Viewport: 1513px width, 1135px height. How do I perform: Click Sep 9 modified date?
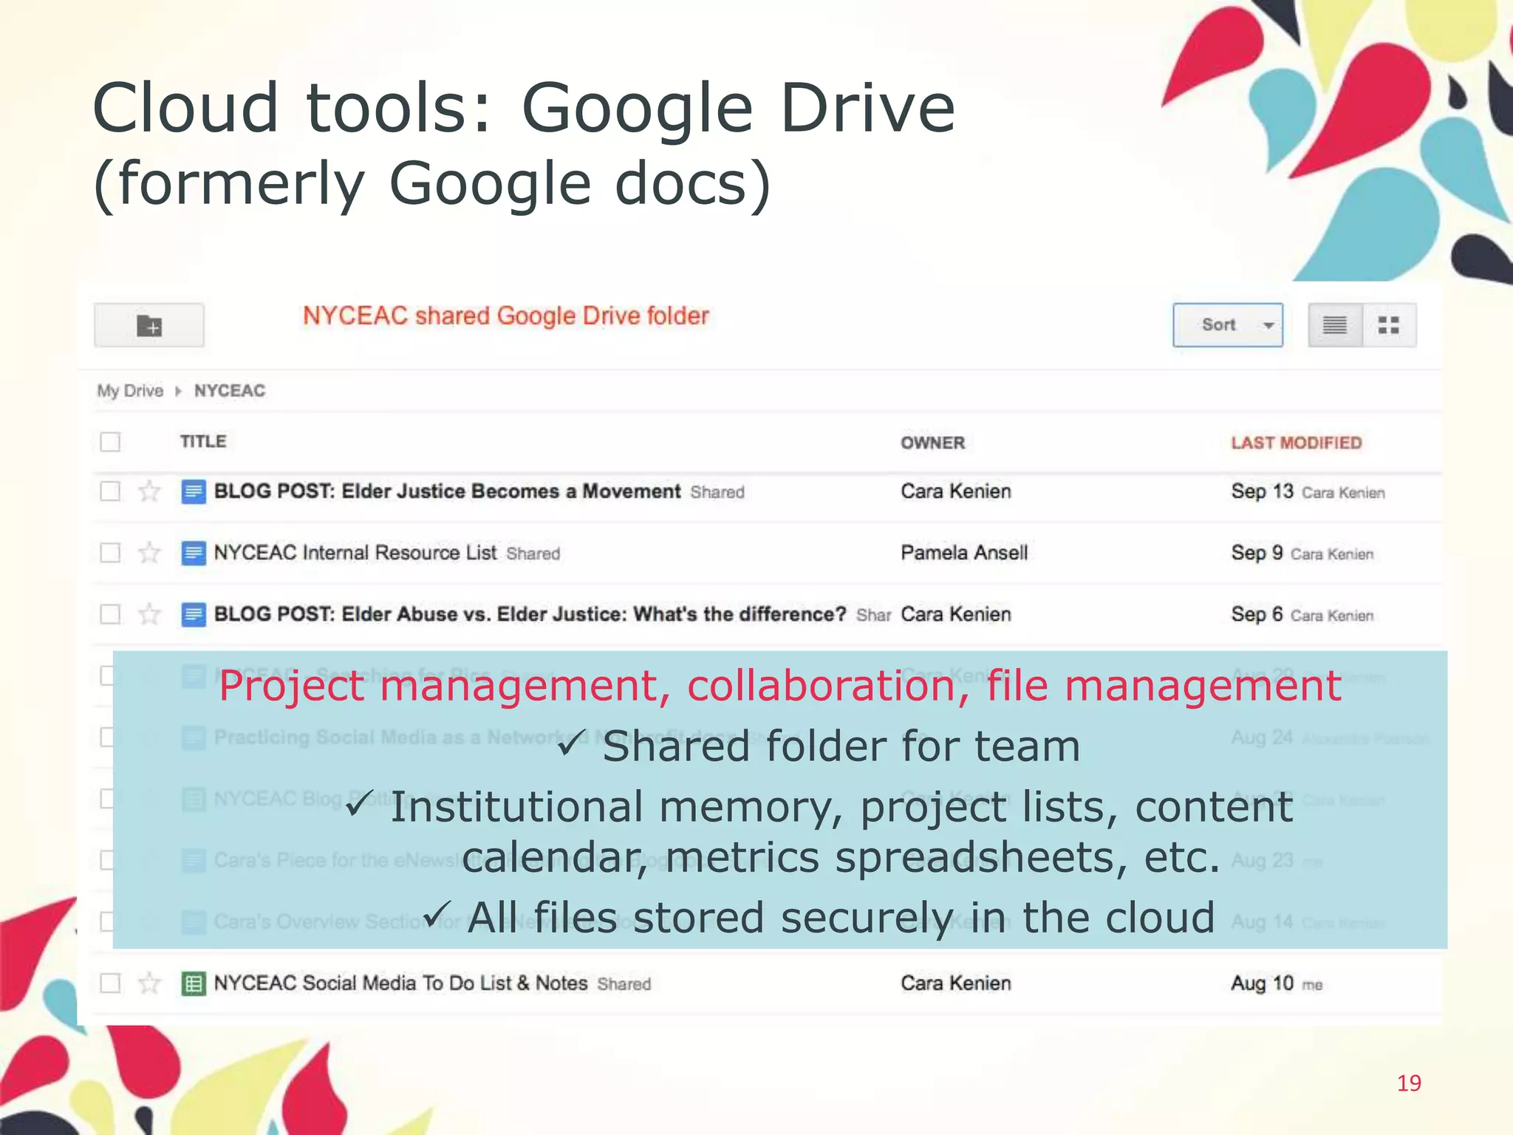(1257, 553)
